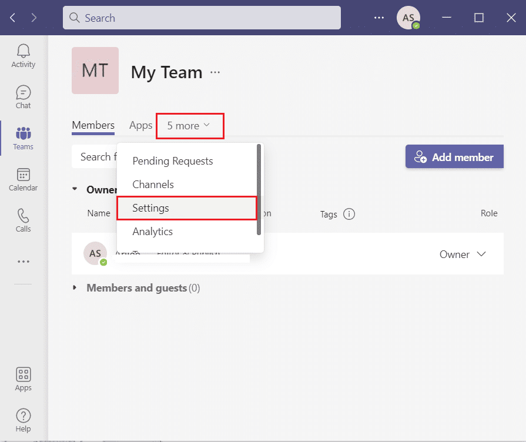Click the Tags info icon

[349, 214]
